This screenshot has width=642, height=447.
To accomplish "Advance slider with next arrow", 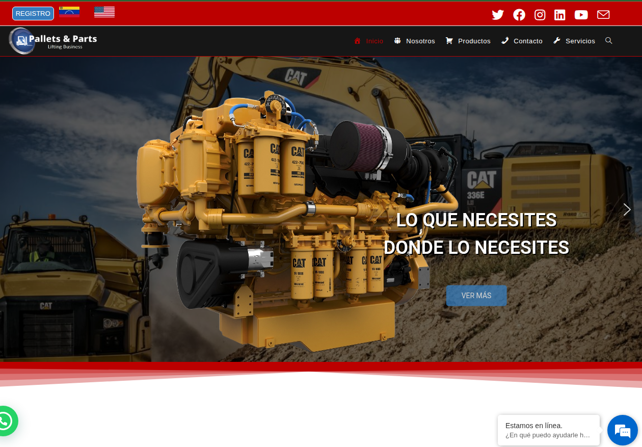I will coord(627,209).
